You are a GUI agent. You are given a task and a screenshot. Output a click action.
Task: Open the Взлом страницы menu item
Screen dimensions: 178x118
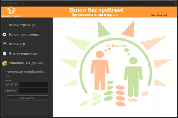coord(22,25)
